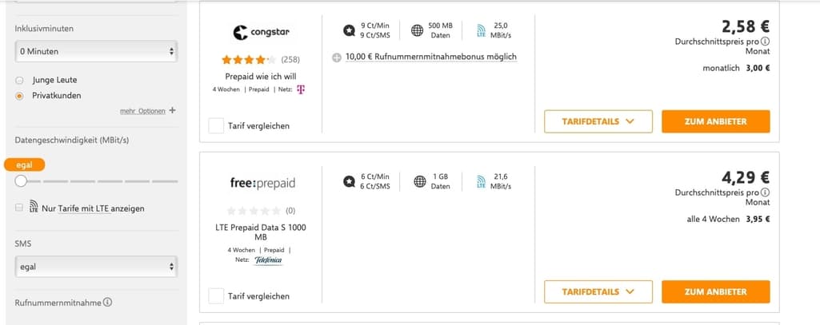Expand Tarifdetails for the congstar tariff

(598, 121)
